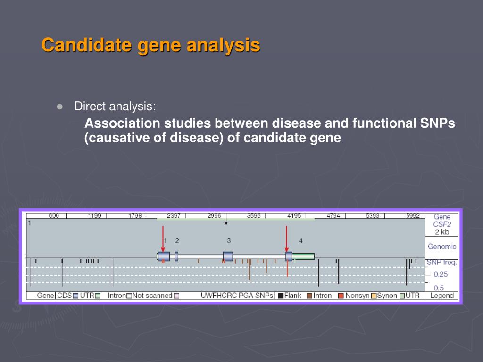Click scale position 3596

coord(254,216)
